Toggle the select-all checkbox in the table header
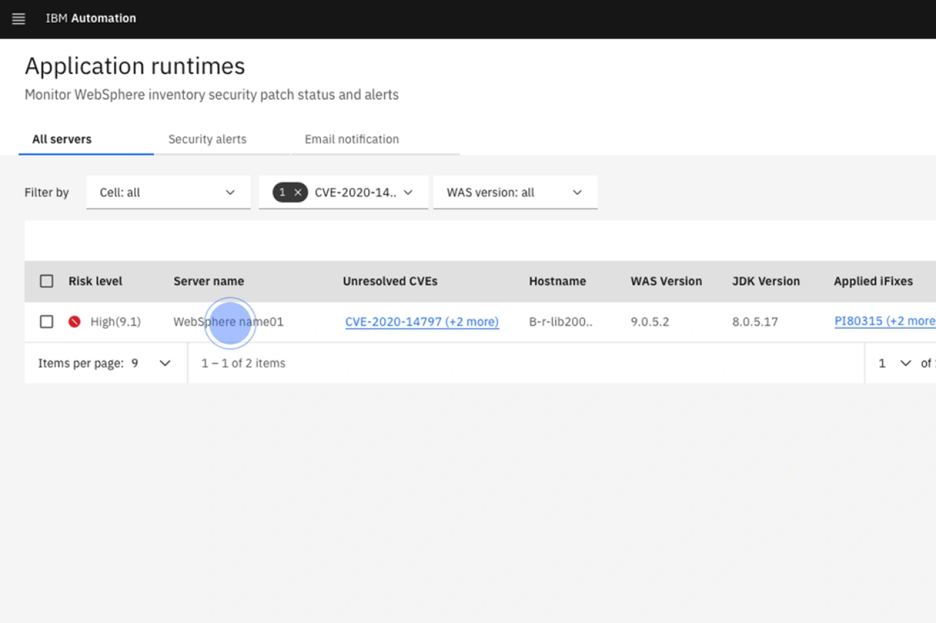This screenshot has height=623, width=936. 46,281
